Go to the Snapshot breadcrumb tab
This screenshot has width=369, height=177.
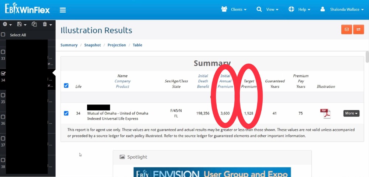(93, 45)
